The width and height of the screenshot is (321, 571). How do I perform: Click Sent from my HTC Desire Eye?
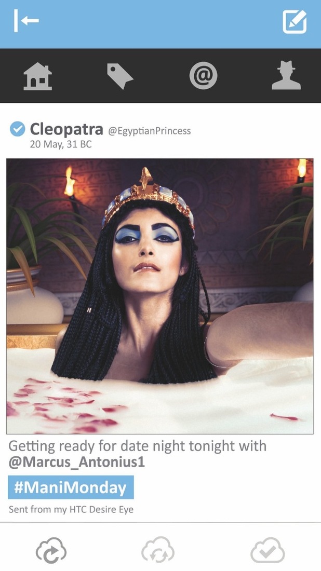71,509
